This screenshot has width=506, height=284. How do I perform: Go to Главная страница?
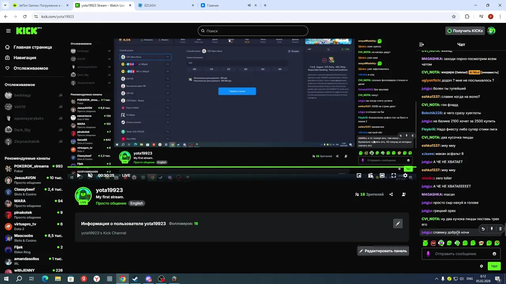click(x=28, y=47)
